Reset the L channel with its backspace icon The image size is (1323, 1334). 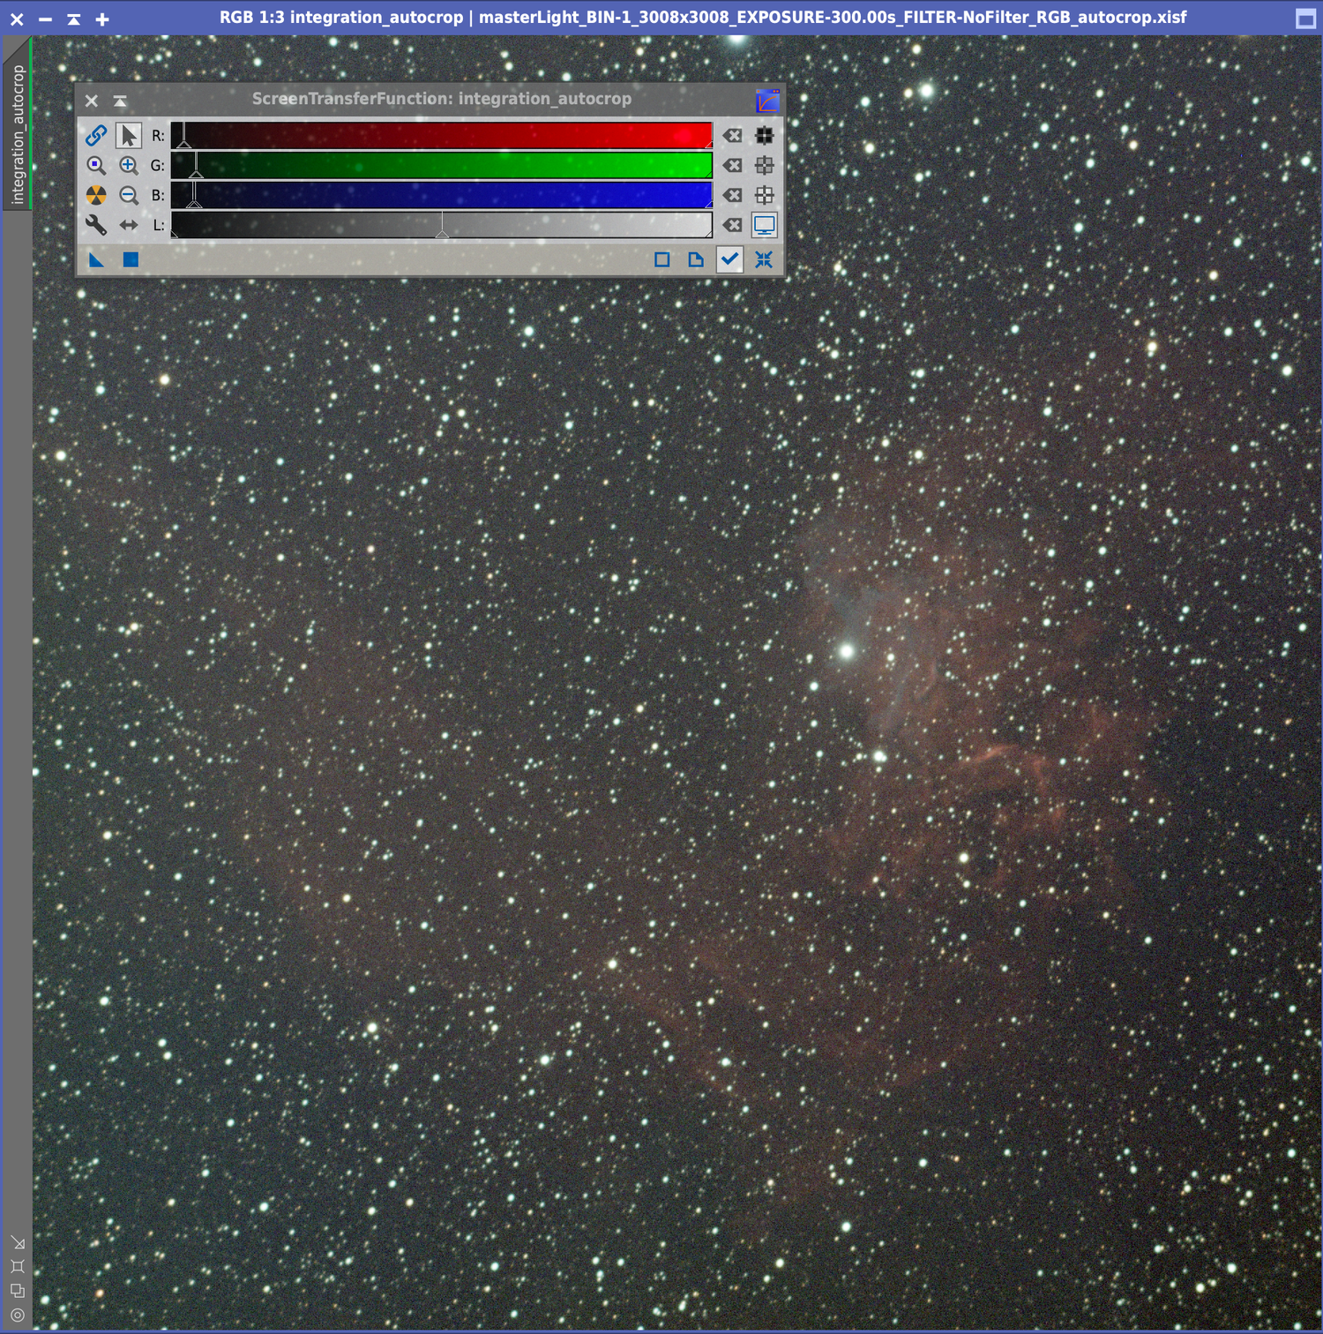point(732,225)
